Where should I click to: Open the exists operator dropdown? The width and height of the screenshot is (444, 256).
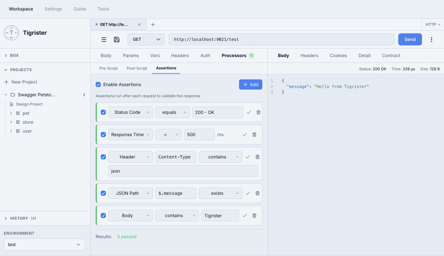[x=221, y=193]
